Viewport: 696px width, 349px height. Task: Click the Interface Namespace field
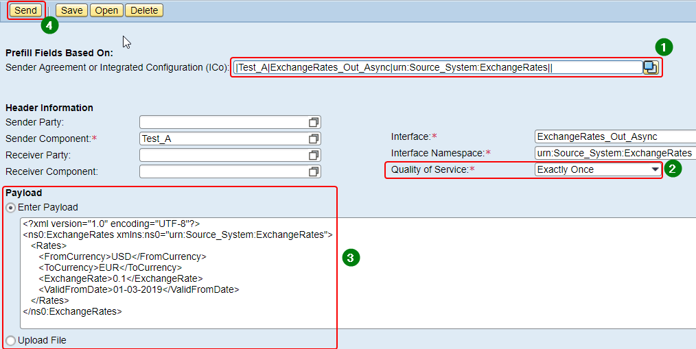point(615,153)
